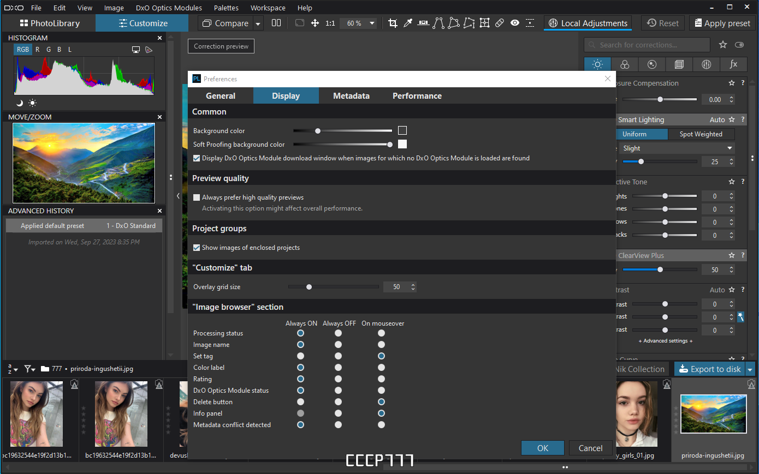Pick the white balance eyedropper tool
The height and width of the screenshot is (474, 759).
(x=408, y=23)
